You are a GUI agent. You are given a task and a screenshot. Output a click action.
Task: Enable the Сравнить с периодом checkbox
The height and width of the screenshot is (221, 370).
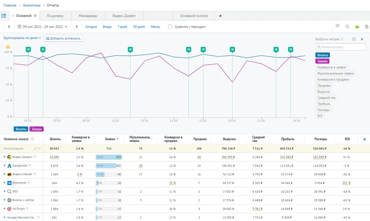170,27
